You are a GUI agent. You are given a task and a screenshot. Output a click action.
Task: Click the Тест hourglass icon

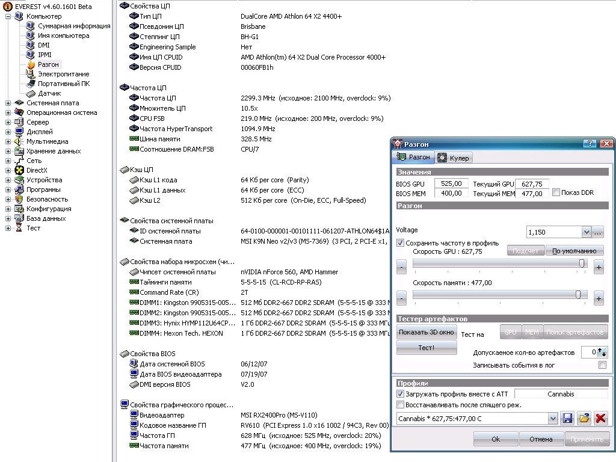coord(19,228)
